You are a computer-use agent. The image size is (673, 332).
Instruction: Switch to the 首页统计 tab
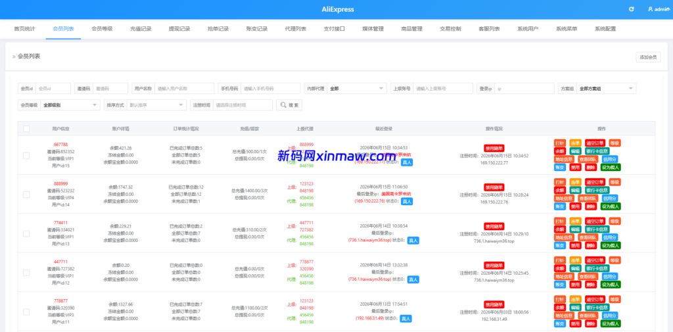tap(24, 29)
